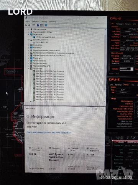Select the NVIDIA GeForce RTX 3070 entry
The height and width of the screenshot is (185, 138).
coord(45,37)
